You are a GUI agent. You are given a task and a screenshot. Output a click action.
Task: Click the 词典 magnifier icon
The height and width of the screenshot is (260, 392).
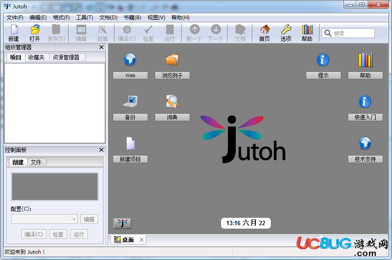pos(172,101)
